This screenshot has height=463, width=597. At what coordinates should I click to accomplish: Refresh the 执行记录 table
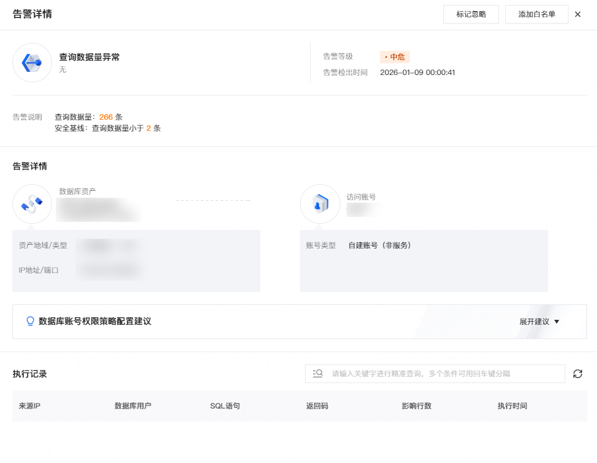[x=578, y=374]
